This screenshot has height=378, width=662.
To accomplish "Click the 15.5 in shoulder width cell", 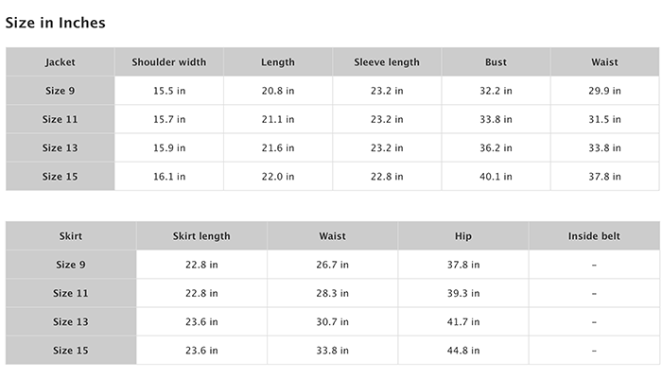I will (x=169, y=91).
